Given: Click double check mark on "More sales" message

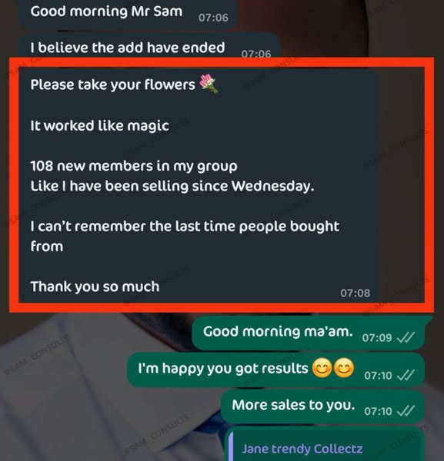Looking at the screenshot, I should [406, 411].
